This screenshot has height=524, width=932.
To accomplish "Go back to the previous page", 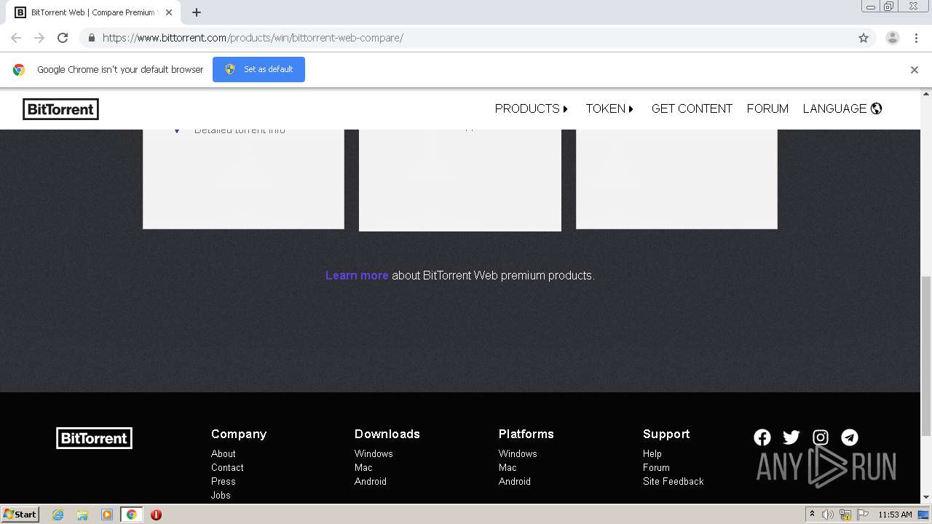I will click(x=16, y=38).
